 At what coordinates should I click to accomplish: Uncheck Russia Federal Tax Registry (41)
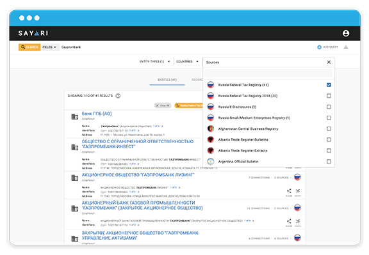(x=329, y=85)
